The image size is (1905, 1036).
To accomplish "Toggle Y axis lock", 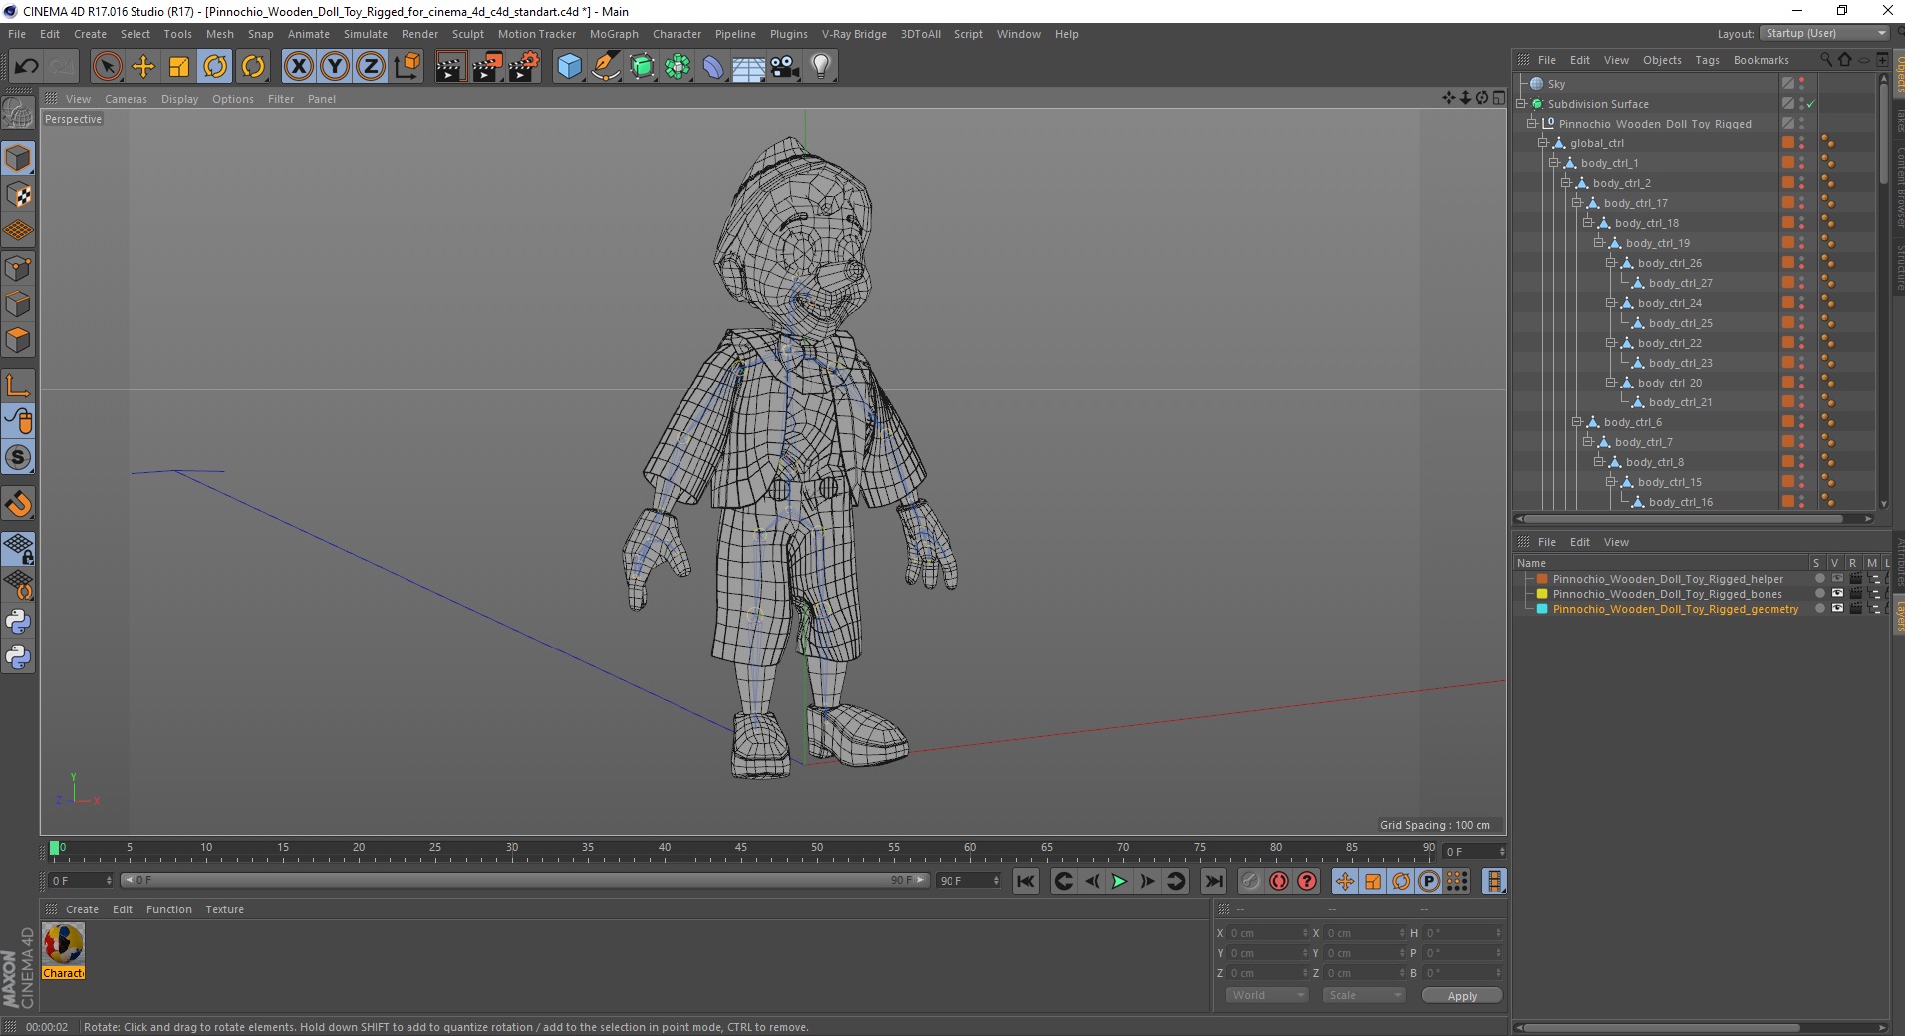I will click(335, 67).
